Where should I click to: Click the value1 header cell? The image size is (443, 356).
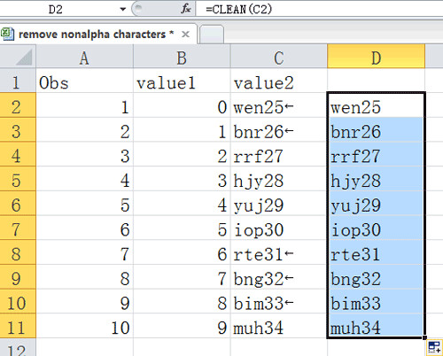tap(182, 82)
